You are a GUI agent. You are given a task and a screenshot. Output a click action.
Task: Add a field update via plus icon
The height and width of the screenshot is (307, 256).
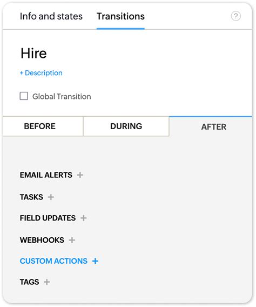(84, 218)
